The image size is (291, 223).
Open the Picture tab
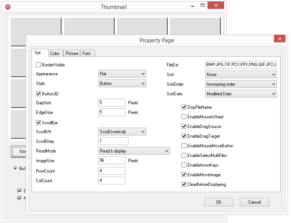pyautogui.click(x=72, y=53)
